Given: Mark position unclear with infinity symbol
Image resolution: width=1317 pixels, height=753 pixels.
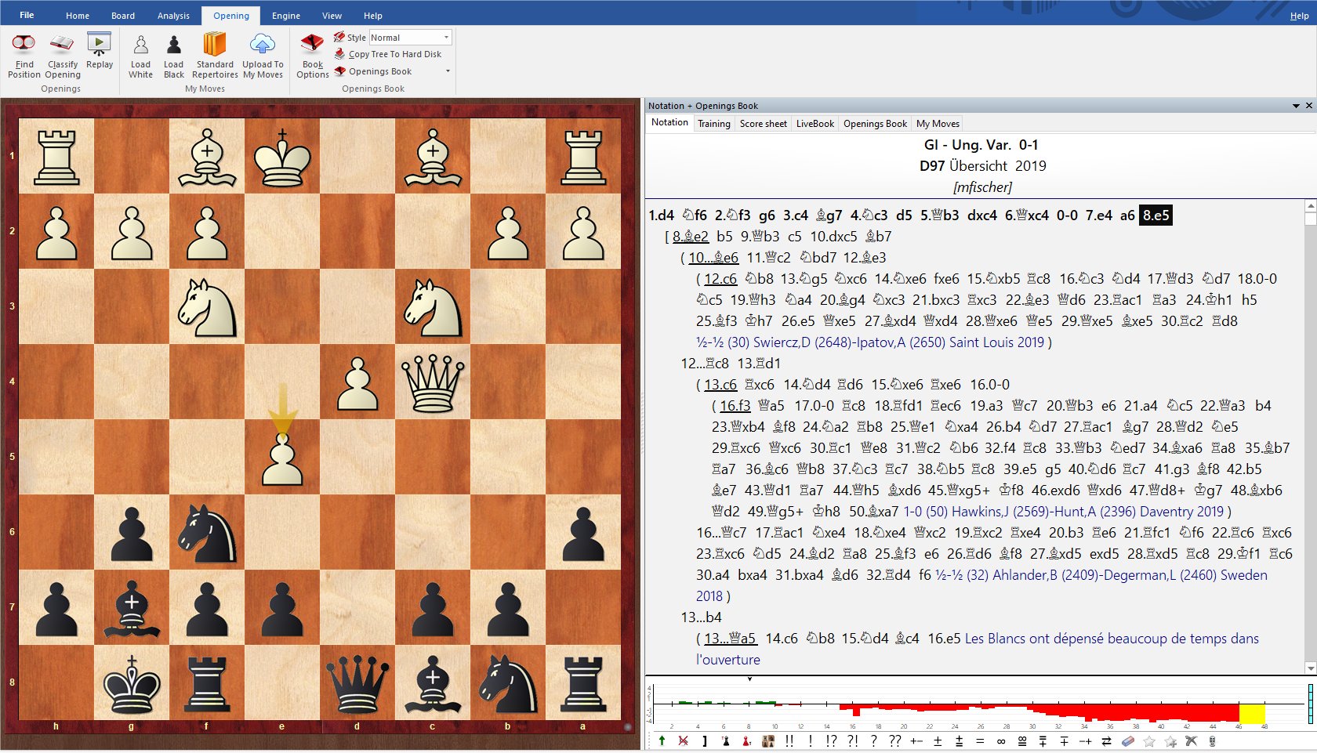Looking at the screenshot, I should (x=1001, y=740).
